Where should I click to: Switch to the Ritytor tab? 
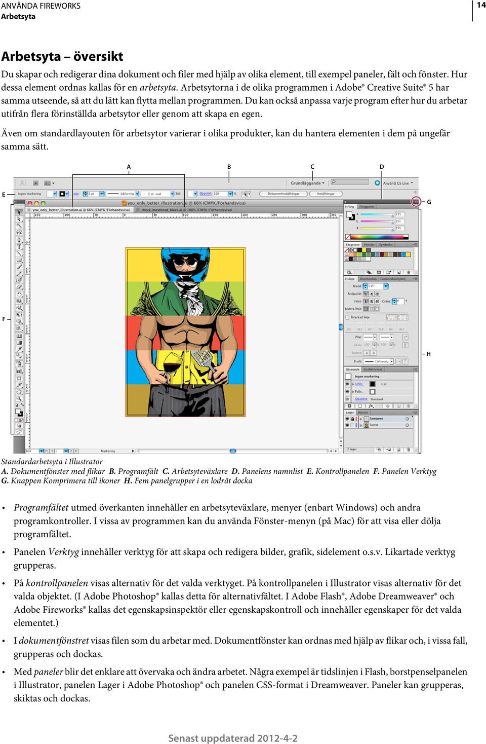[x=363, y=413]
